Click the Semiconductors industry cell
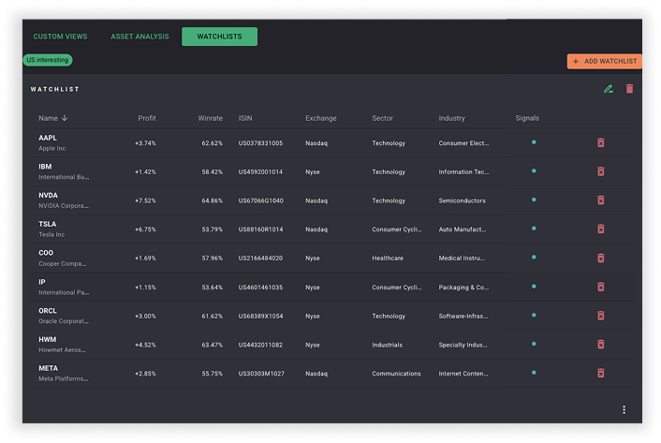661x443 pixels. pyautogui.click(x=462, y=200)
